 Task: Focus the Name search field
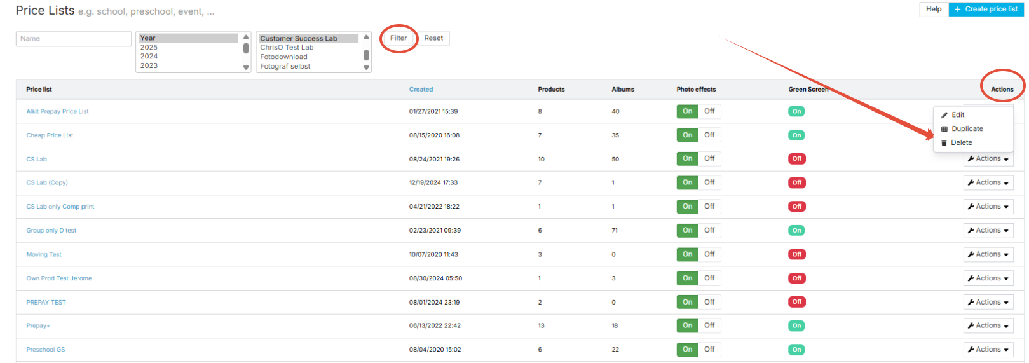click(x=74, y=39)
